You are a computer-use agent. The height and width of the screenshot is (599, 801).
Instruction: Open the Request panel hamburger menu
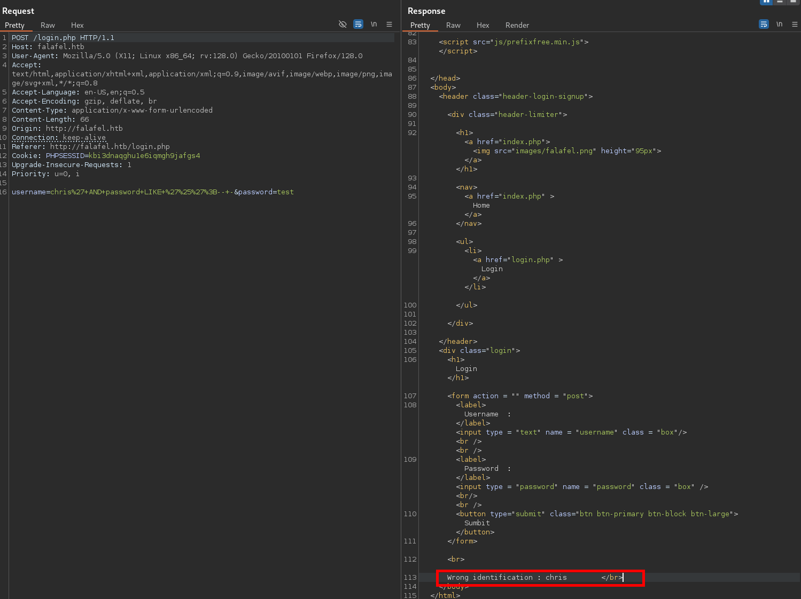(x=389, y=25)
